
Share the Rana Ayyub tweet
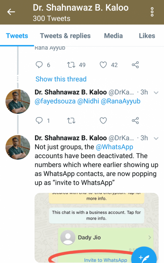(x=135, y=65)
